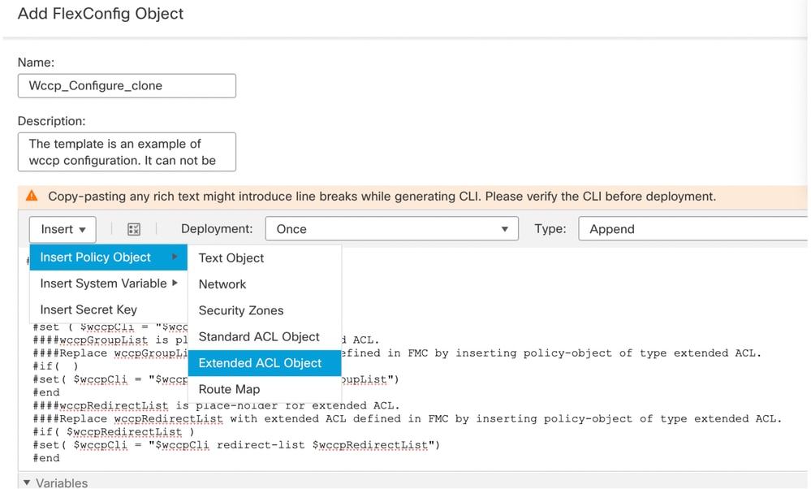Choose Network from the submenu

pos(265,284)
